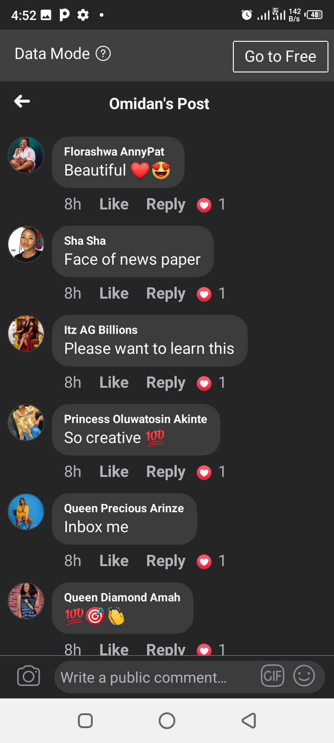Open the camera icon to attach a photo
Viewport: 334px width, 743px height.
(x=29, y=676)
